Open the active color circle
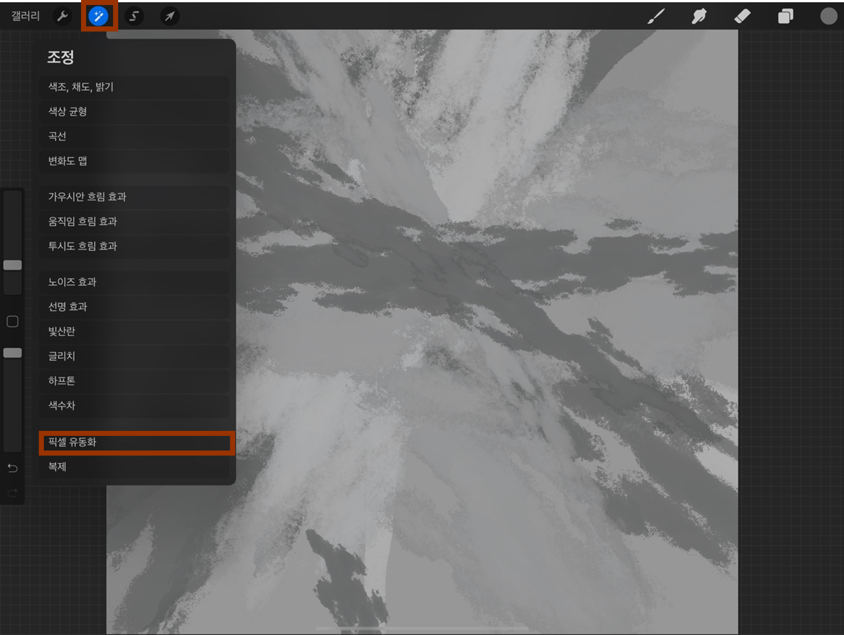Screen dimensions: 844x635 pyautogui.click(x=828, y=16)
